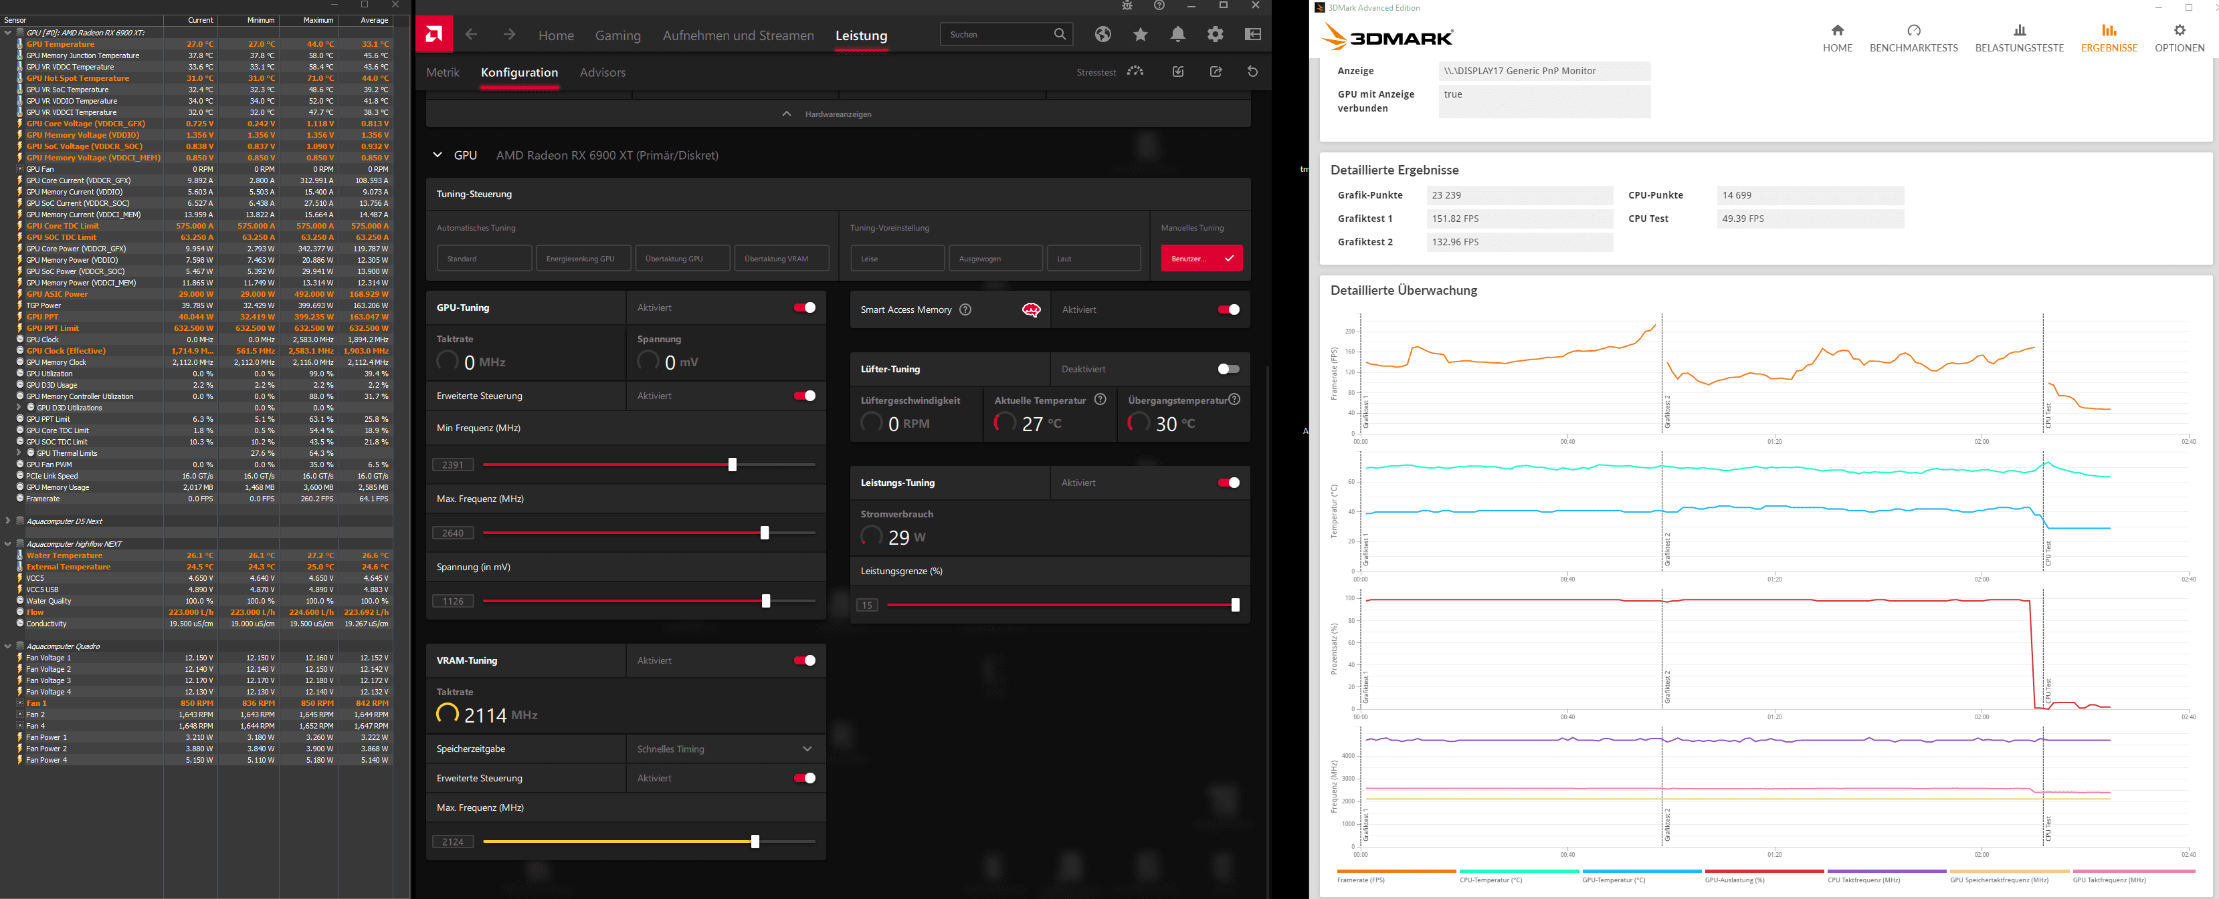The width and height of the screenshot is (2219, 899).
Task: Switch to the Metrik subtab
Action: 443,72
